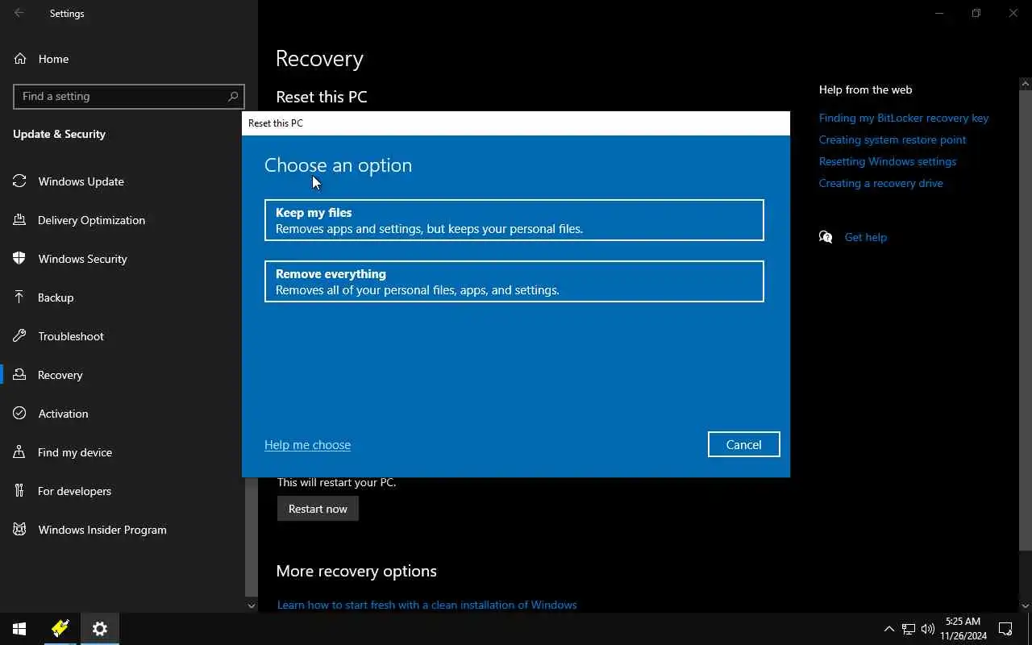The image size is (1032, 645).
Task: Click the network tray icon
Action: click(x=909, y=629)
